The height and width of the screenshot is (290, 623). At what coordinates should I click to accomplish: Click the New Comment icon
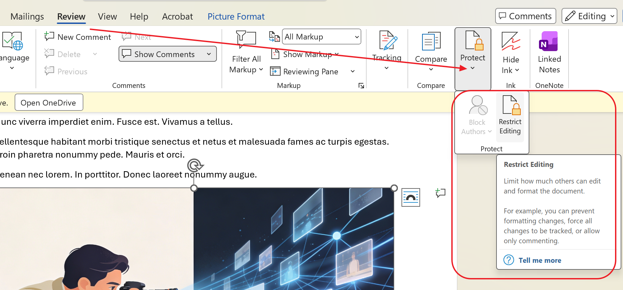tap(49, 36)
